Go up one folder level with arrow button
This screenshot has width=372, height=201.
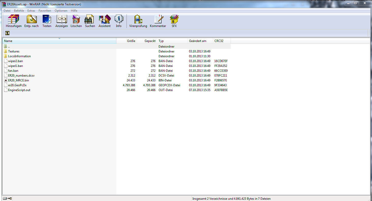pos(7,33)
